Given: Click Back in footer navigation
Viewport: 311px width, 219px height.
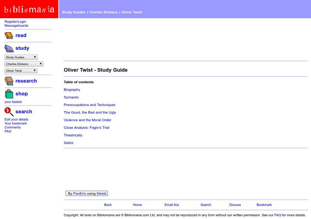Looking at the screenshot, I should click(x=108, y=205).
